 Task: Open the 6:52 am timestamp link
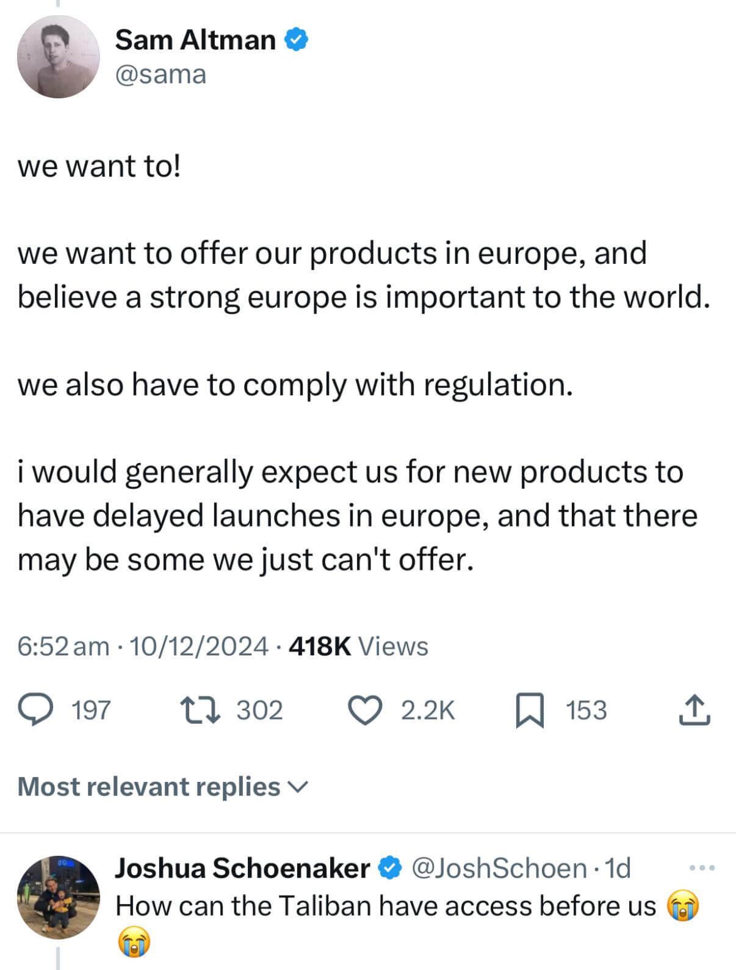[x=63, y=646]
